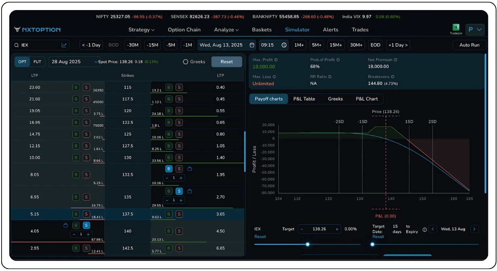Open the chart icon next to IEX

click(x=64, y=45)
